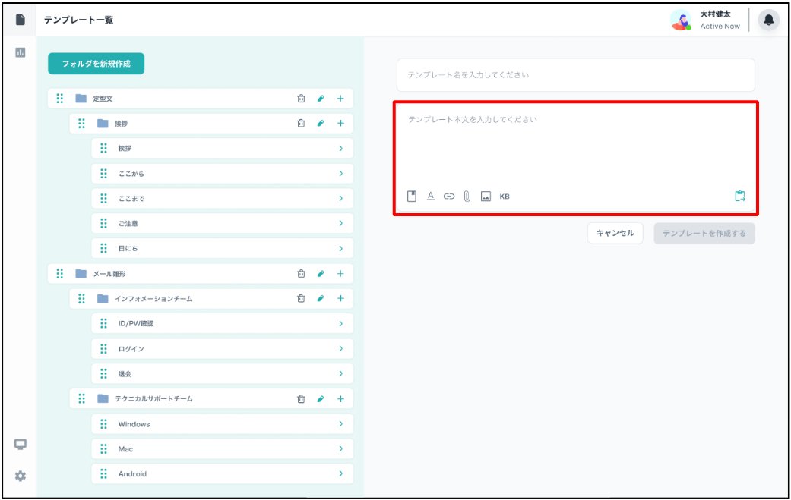The width and height of the screenshot is (791, 500).
Task: Click the text color 'A' icon
Action: 430,197
